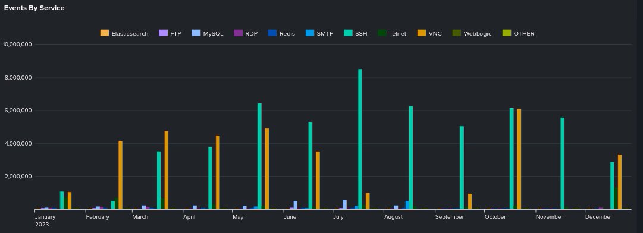Image resolution: width=643 pixels, height=233 pixels.
Task: Click the July axis label
Action: coord(338,217)
